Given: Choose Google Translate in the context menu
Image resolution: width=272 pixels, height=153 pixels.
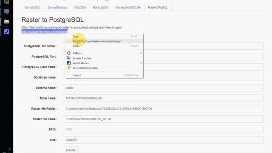Looking at the screenshot, I should tap(104, 58).
